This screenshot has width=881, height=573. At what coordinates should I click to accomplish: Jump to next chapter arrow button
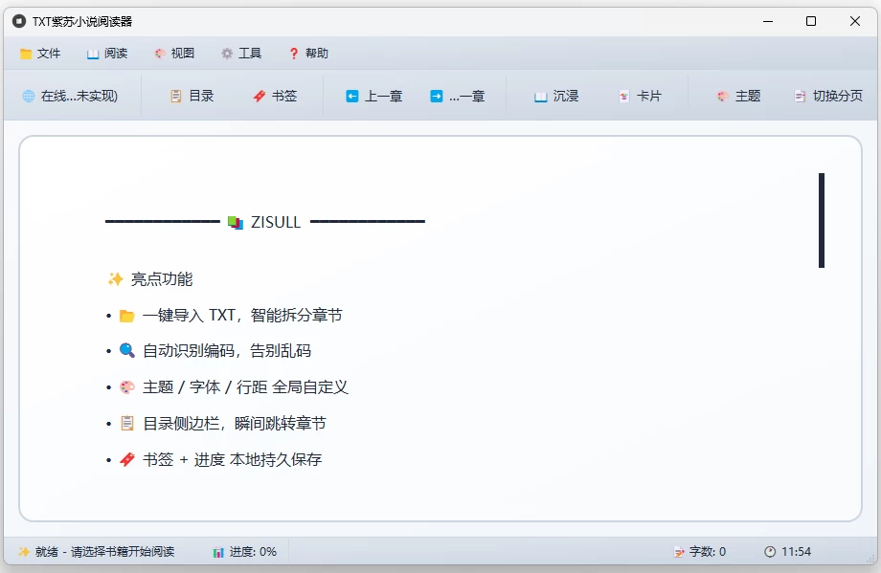point(437,96)
